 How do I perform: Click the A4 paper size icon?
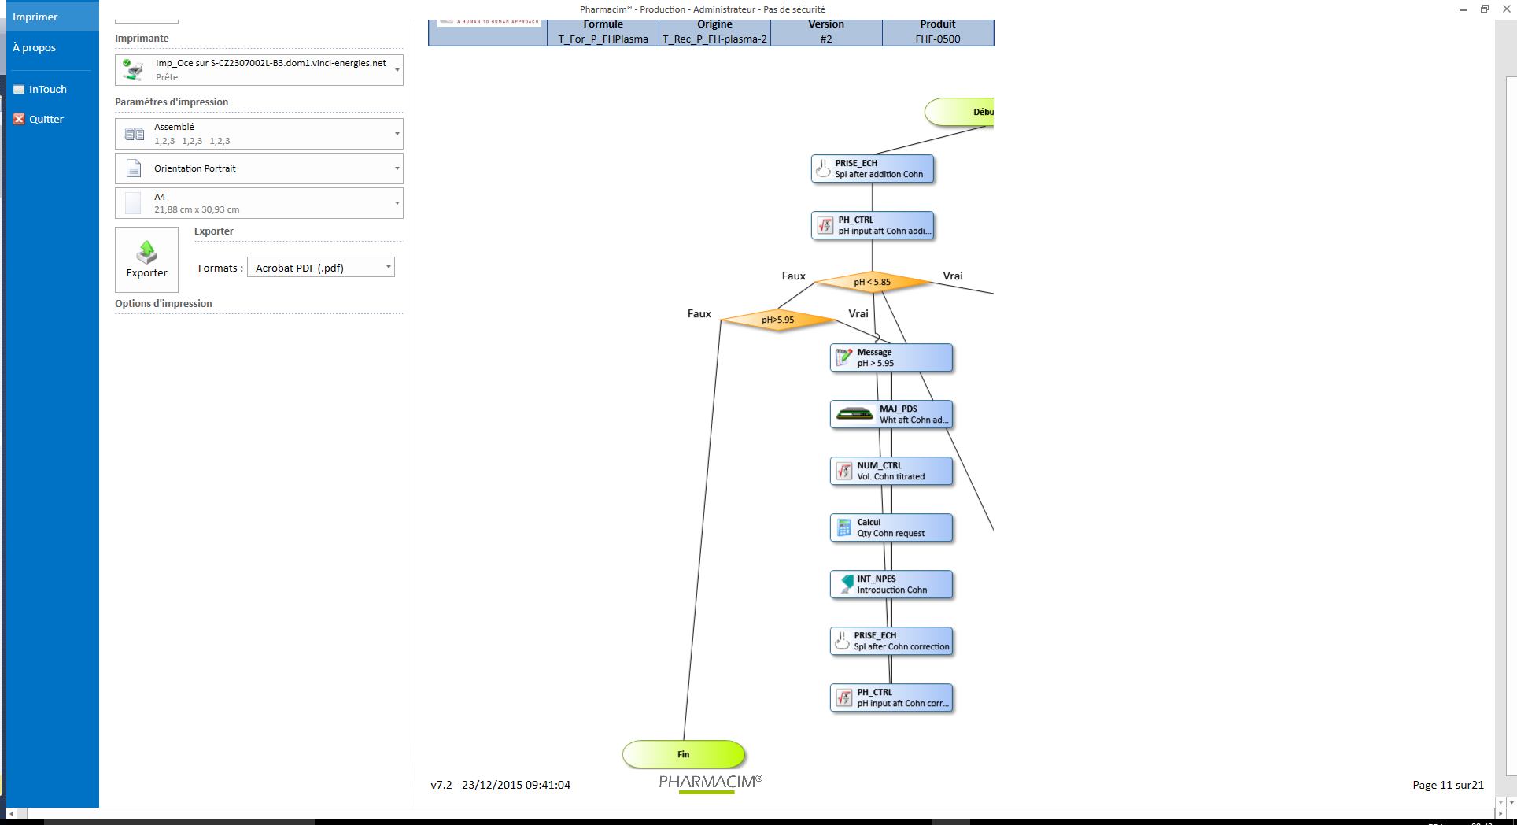point(133,203)
